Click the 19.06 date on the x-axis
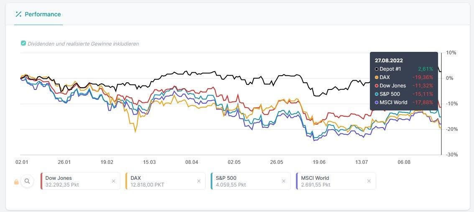Screen dimensions: 474x212 319,162
